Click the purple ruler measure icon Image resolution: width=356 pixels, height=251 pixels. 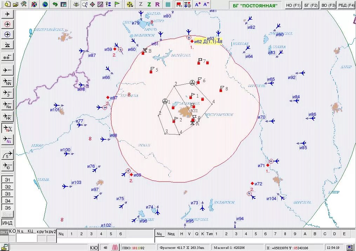coord(100,4)
